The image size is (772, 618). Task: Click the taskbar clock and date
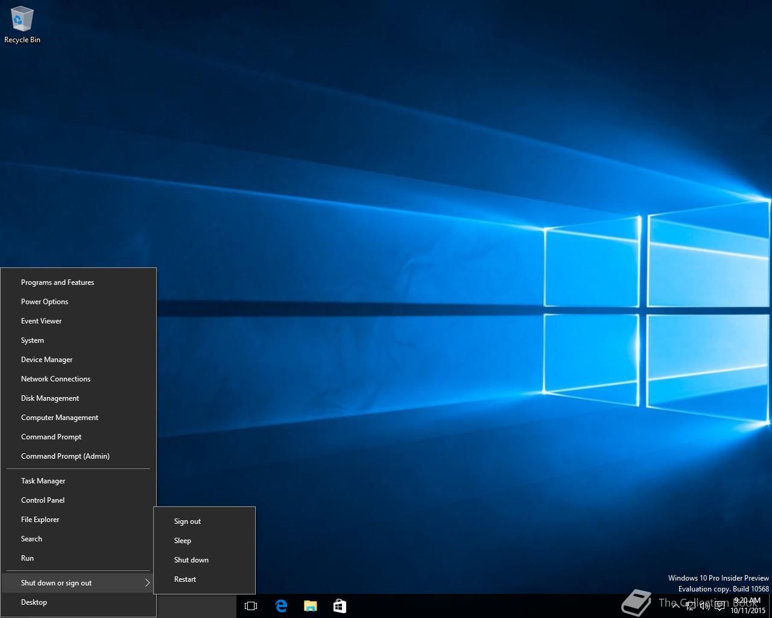click(x=748, y=606)
